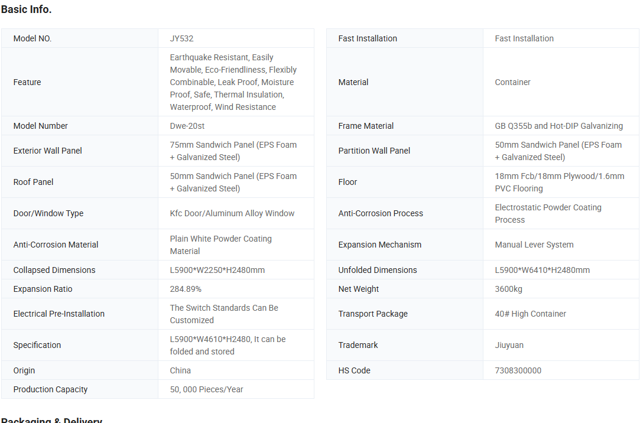Click the Feature row label

[x=27, y=82]
